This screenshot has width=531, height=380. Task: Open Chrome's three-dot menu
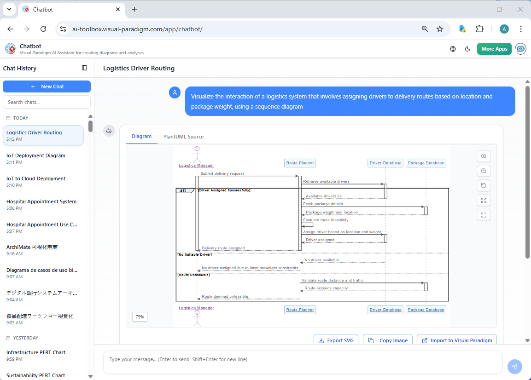(521, 29)
